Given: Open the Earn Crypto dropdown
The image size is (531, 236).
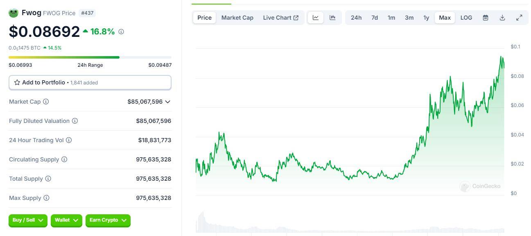Looking at the screenshot, I should click(x=108, y=220).
